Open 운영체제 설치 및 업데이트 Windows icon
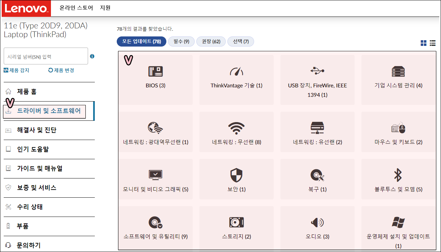 click(398, 223)
